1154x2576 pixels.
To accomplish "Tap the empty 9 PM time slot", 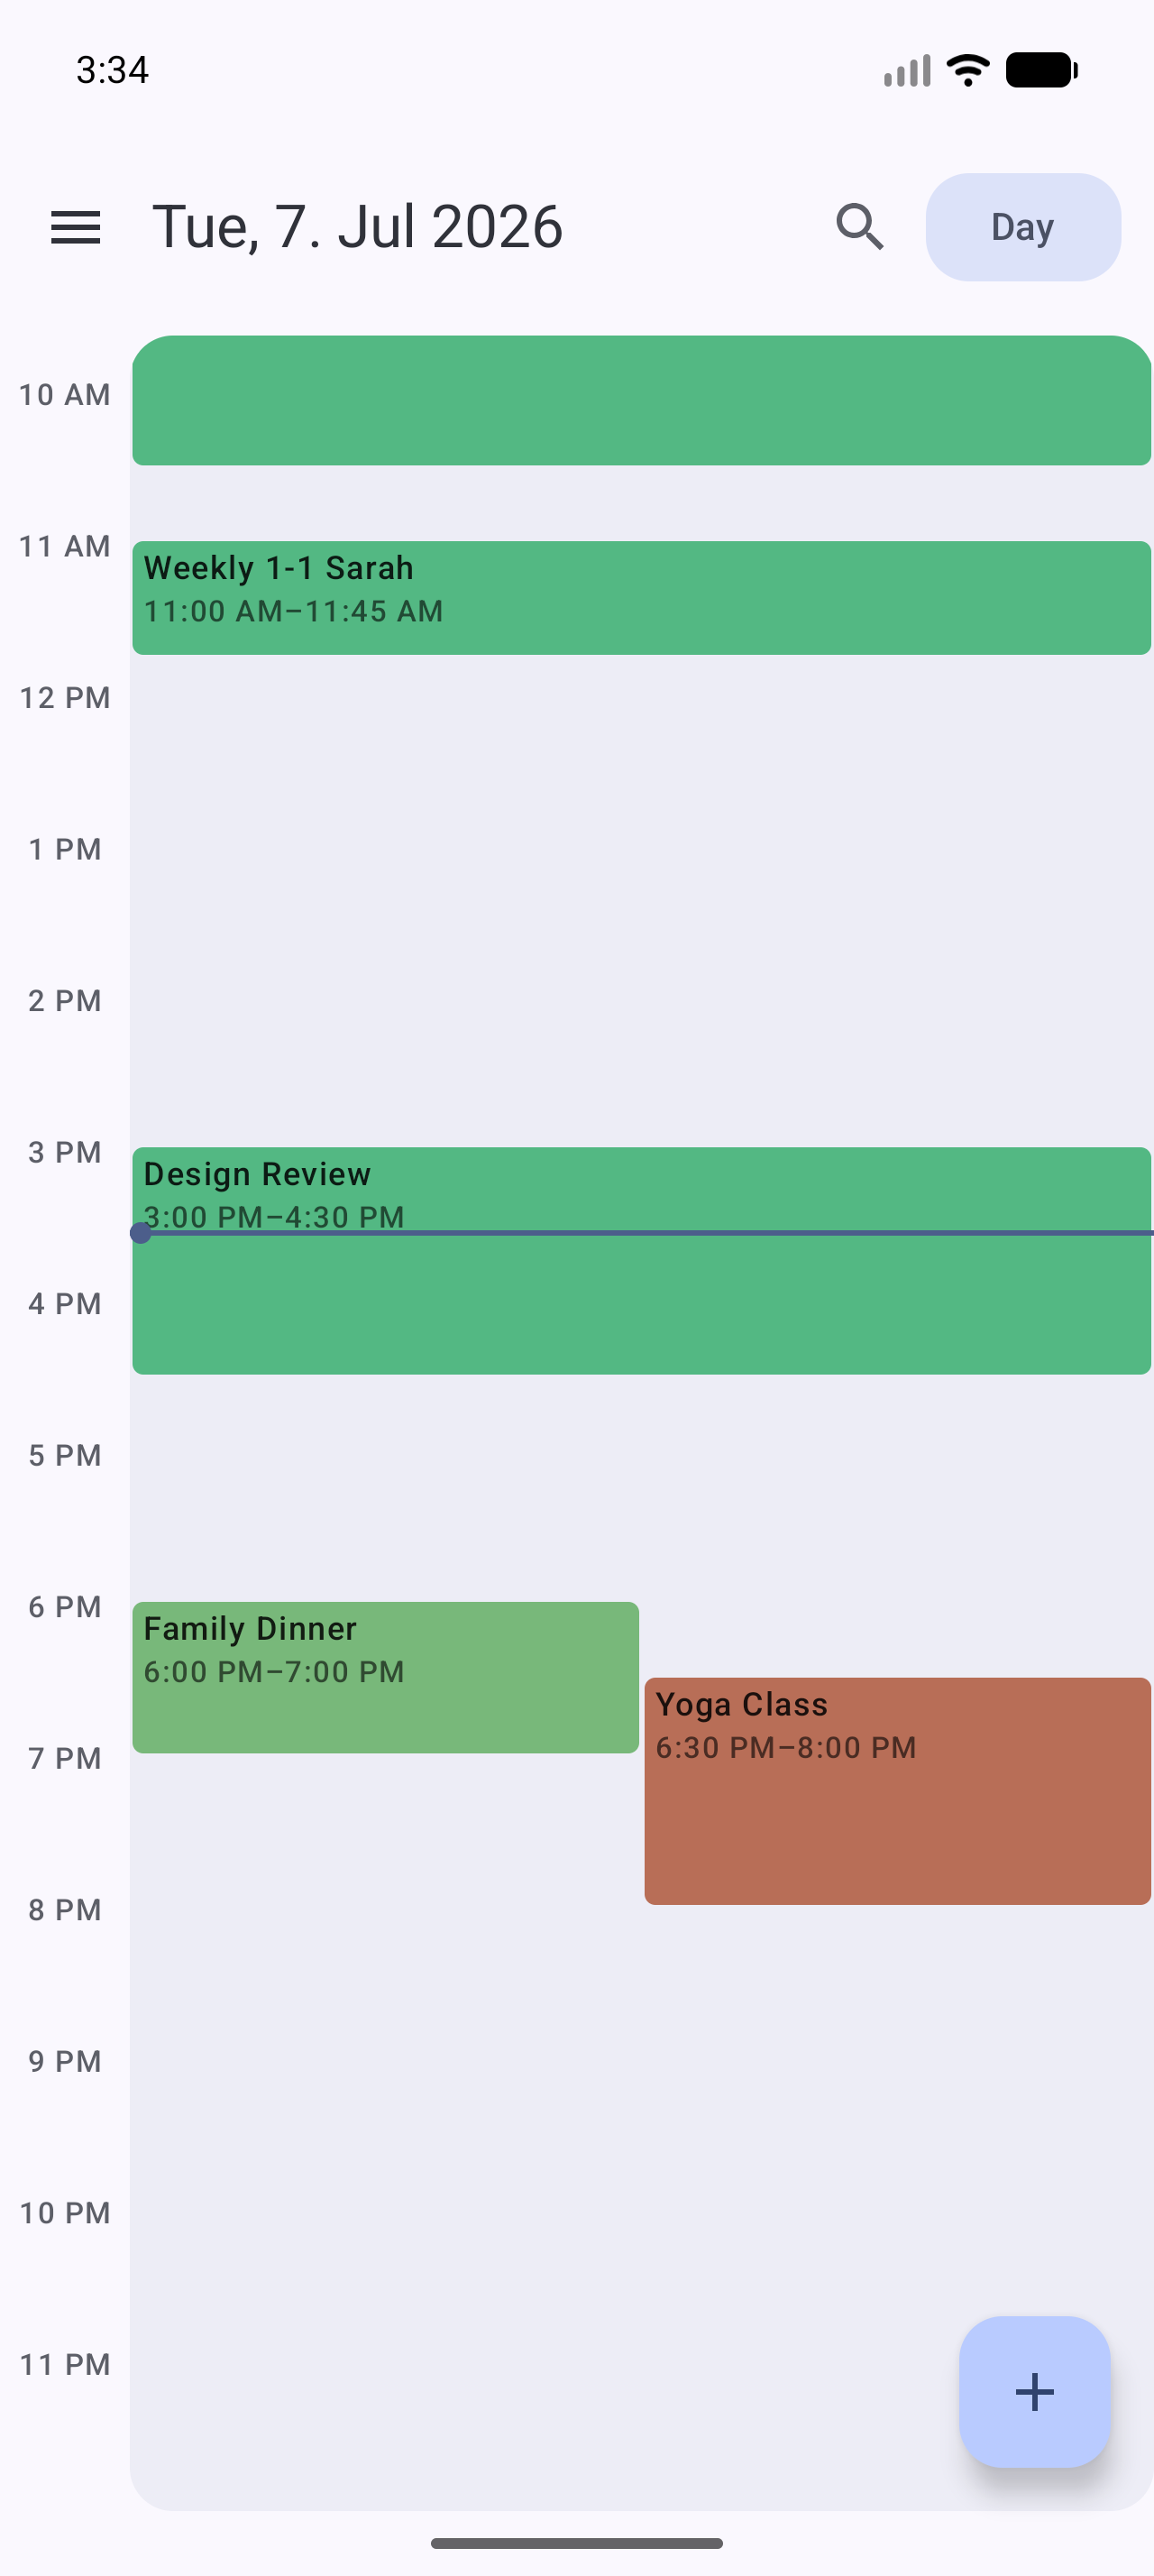I will (641, 2136).
